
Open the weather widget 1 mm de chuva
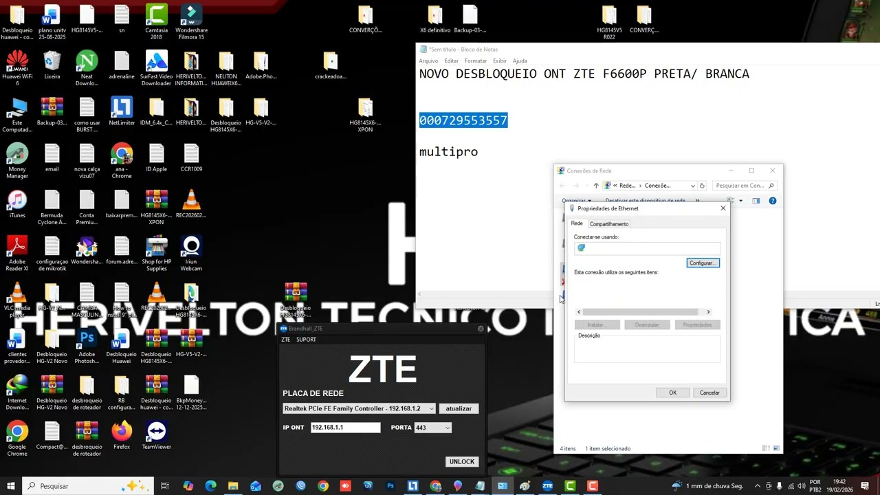coord(709,486)
